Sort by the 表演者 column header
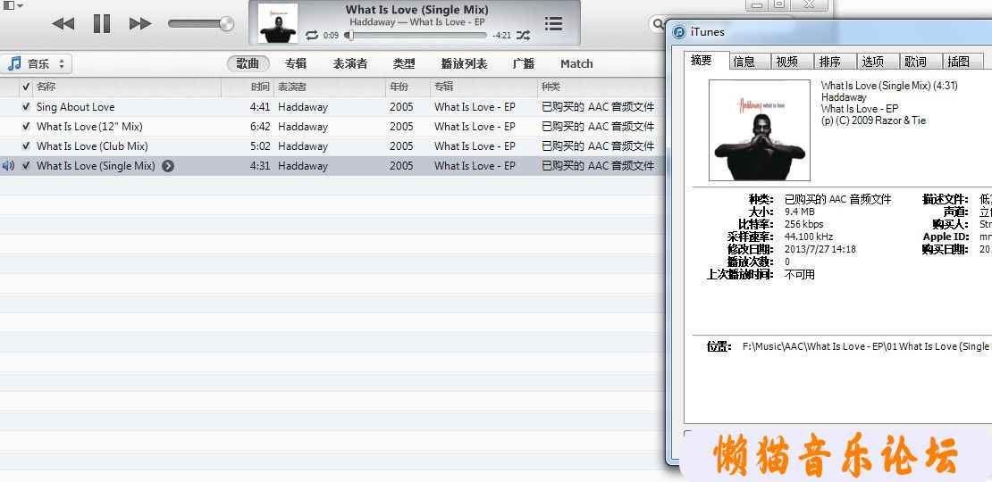Viewport: 992px width, 482px height. [329, 87]
